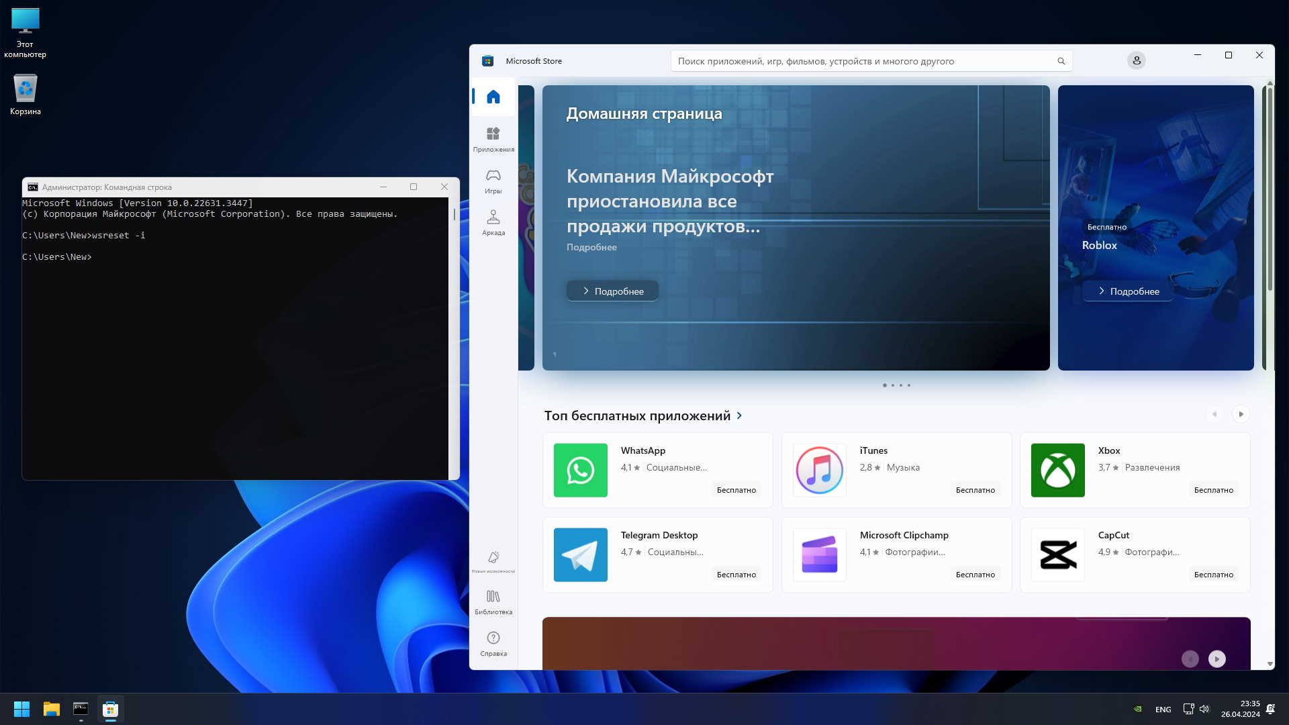Viewport: 1289px width, 725px height.
Task: Go to Игры section in sidebar
Action: [493, 181]
